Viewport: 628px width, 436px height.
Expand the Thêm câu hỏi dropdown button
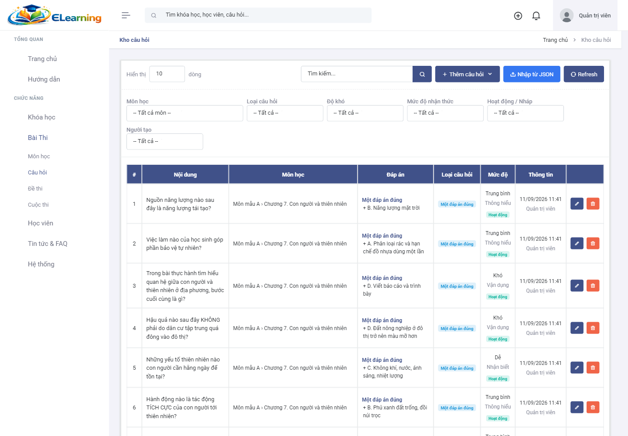pyautogui.click(x=468, y=74)
